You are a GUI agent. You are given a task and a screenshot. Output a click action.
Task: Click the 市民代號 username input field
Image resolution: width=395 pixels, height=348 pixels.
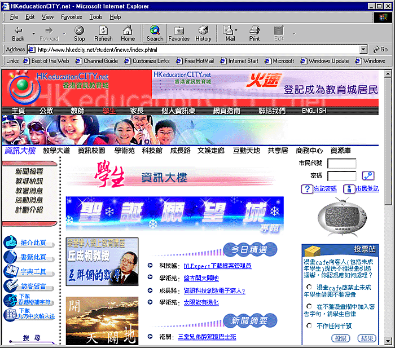coord(341,164)
